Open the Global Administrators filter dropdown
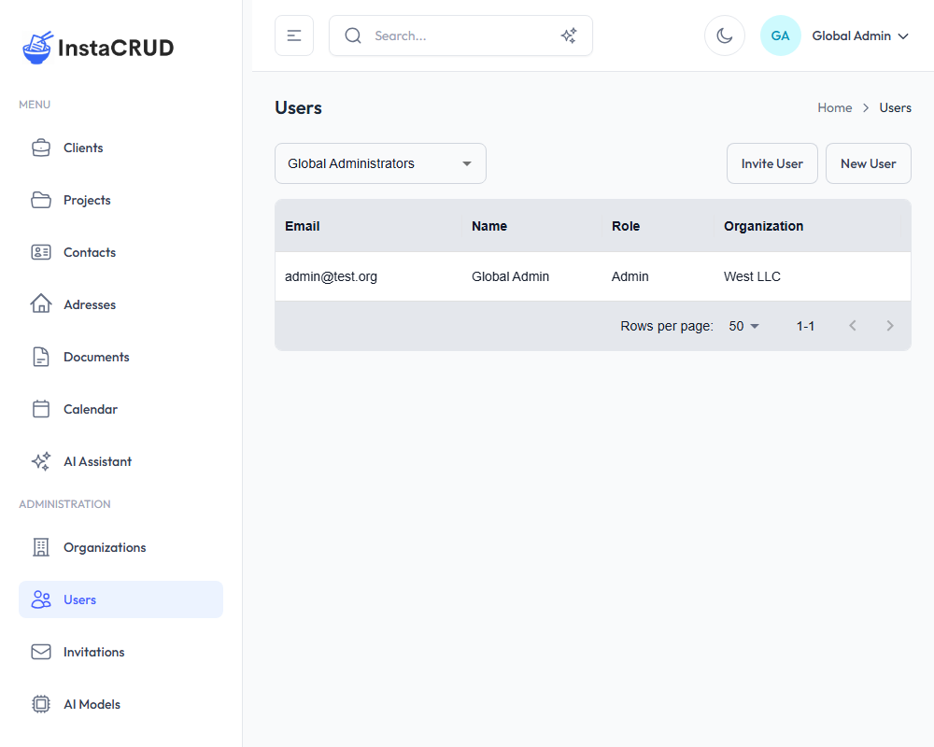Viewport: 934px width, 747px height. coord(380,162)
